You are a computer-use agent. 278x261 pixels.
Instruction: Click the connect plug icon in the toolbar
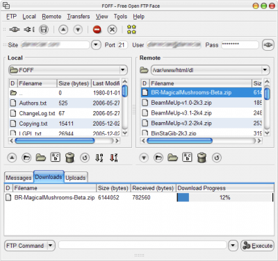pyautogui.click(x=15, y=30)
